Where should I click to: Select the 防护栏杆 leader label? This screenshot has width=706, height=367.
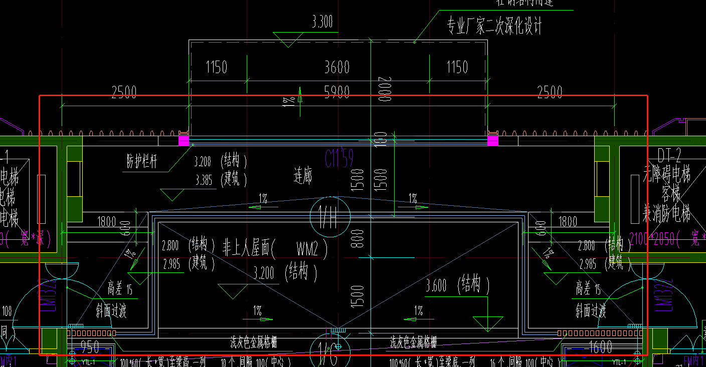pos(142,162)
